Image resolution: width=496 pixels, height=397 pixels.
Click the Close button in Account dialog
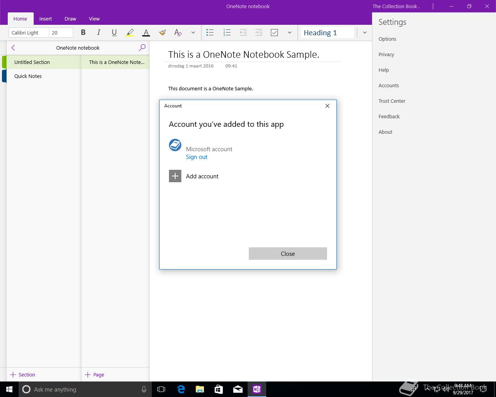tap(288, 254)
